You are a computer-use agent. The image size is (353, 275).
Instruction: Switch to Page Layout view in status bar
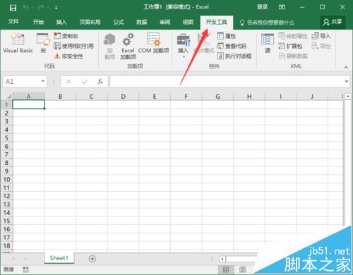click(x=243, y=269)
